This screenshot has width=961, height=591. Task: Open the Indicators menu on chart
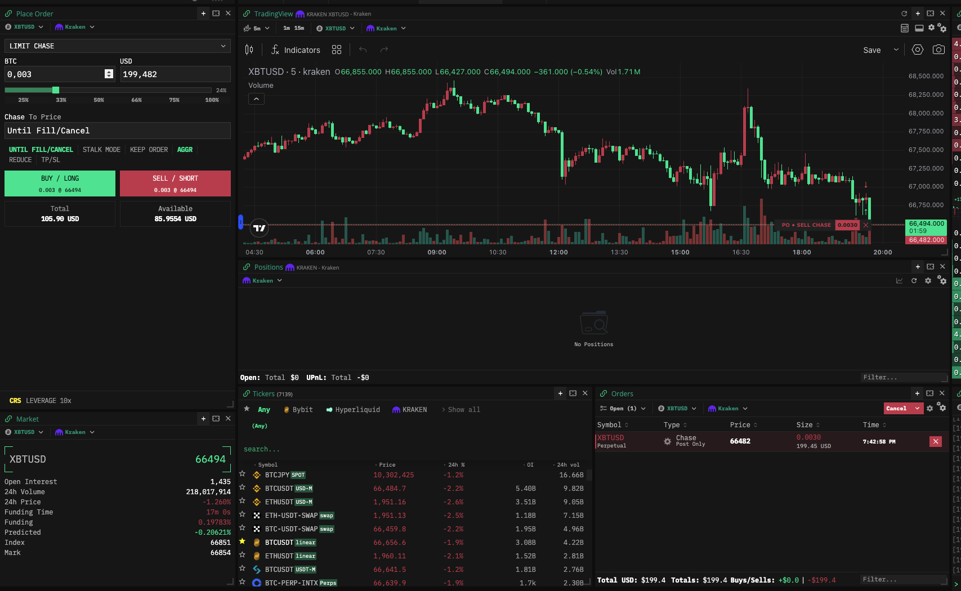pyautogui.click(x=296, y=50)
